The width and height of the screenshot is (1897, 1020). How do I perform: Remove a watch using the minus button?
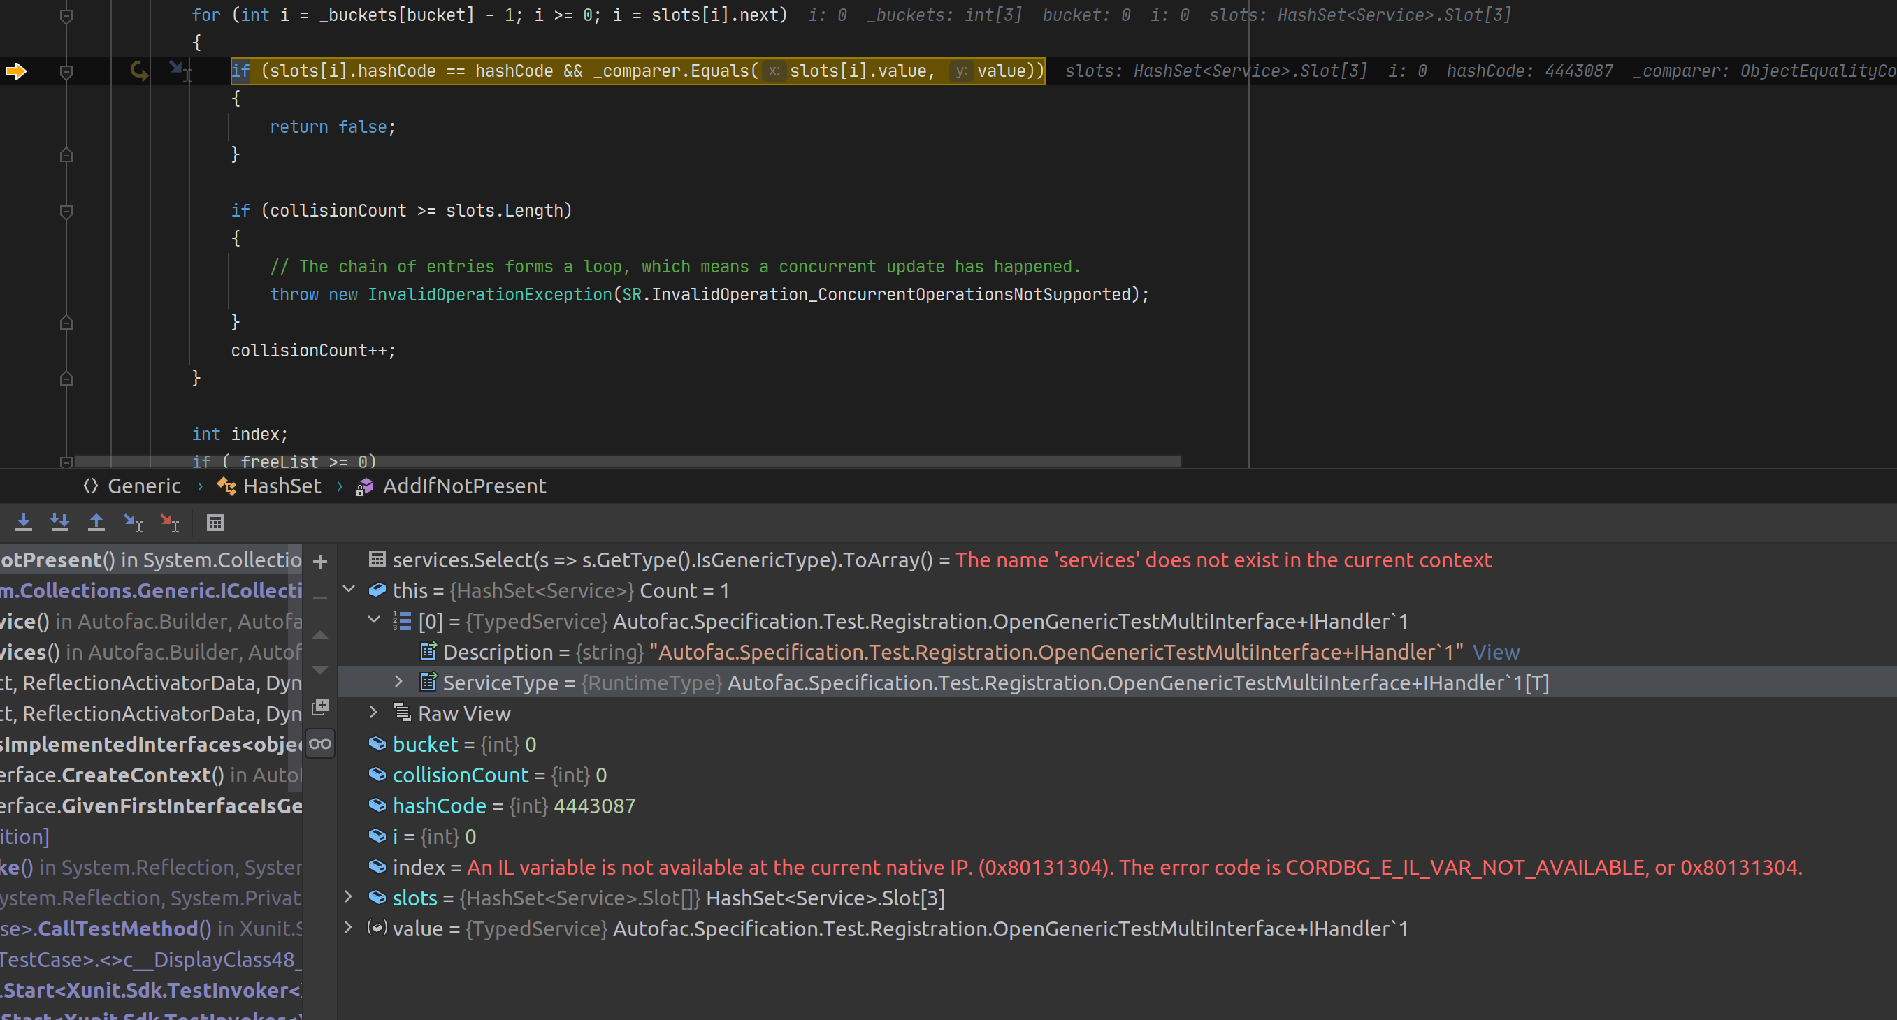320,597
